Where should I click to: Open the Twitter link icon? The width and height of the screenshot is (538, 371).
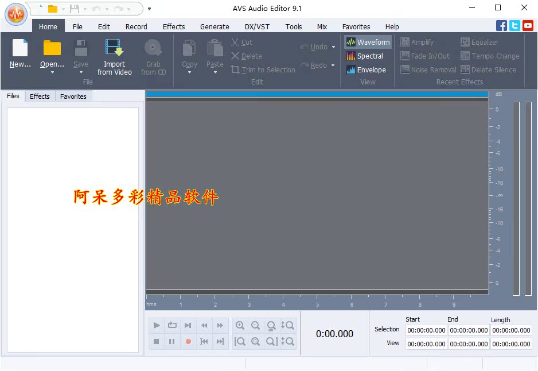tap(514, 26)
